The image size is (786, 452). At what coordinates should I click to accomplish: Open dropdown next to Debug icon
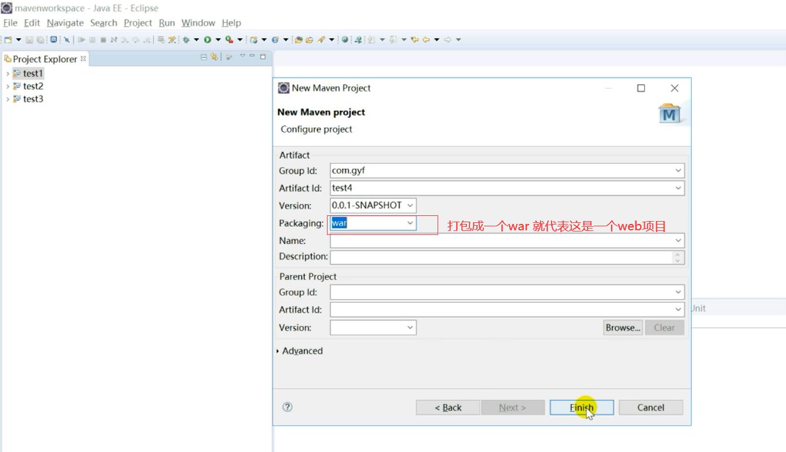coord(196,40)
